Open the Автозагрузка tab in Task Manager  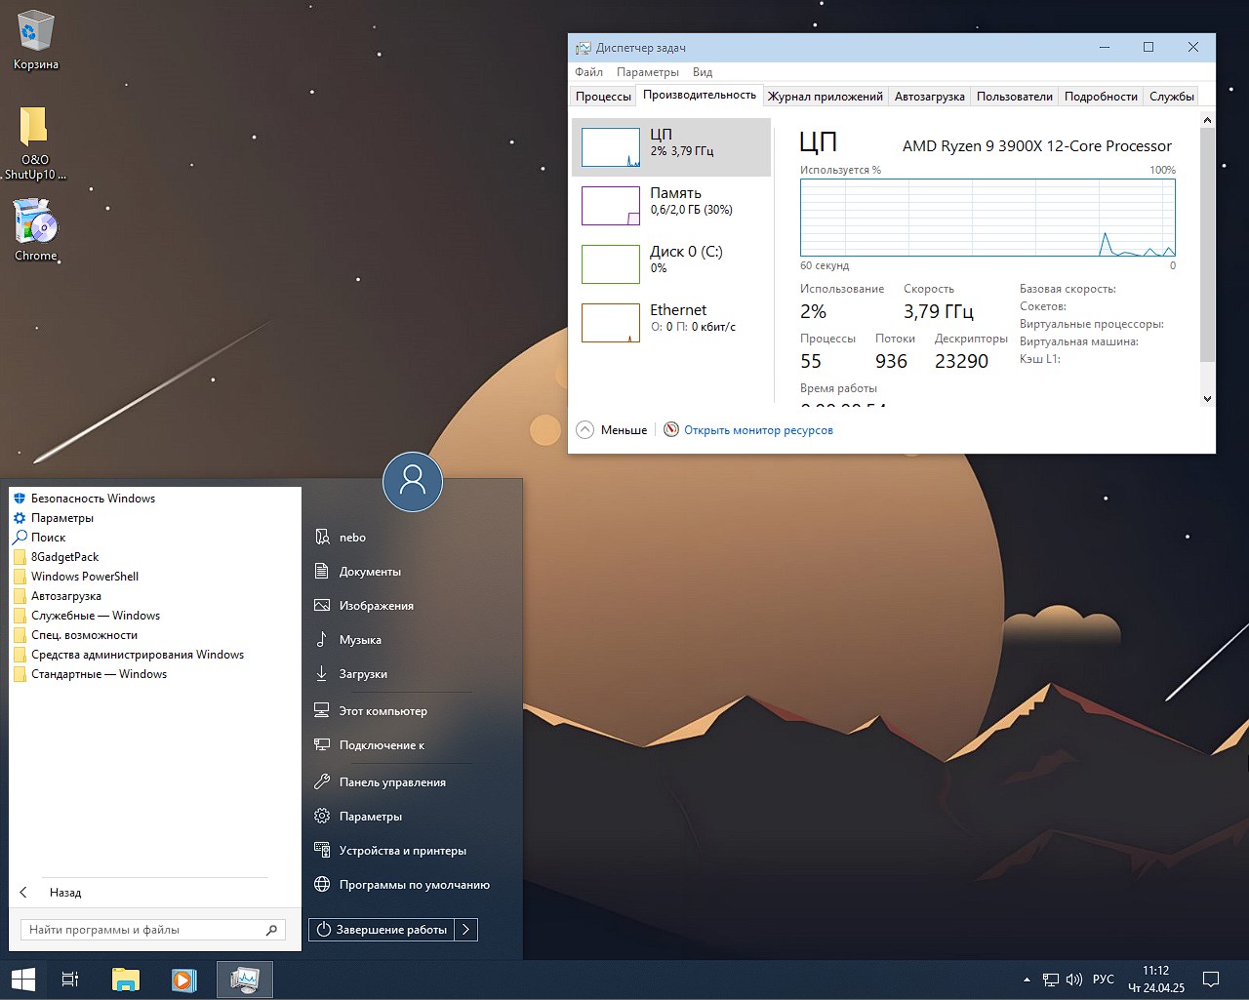[x=930, y=97]
